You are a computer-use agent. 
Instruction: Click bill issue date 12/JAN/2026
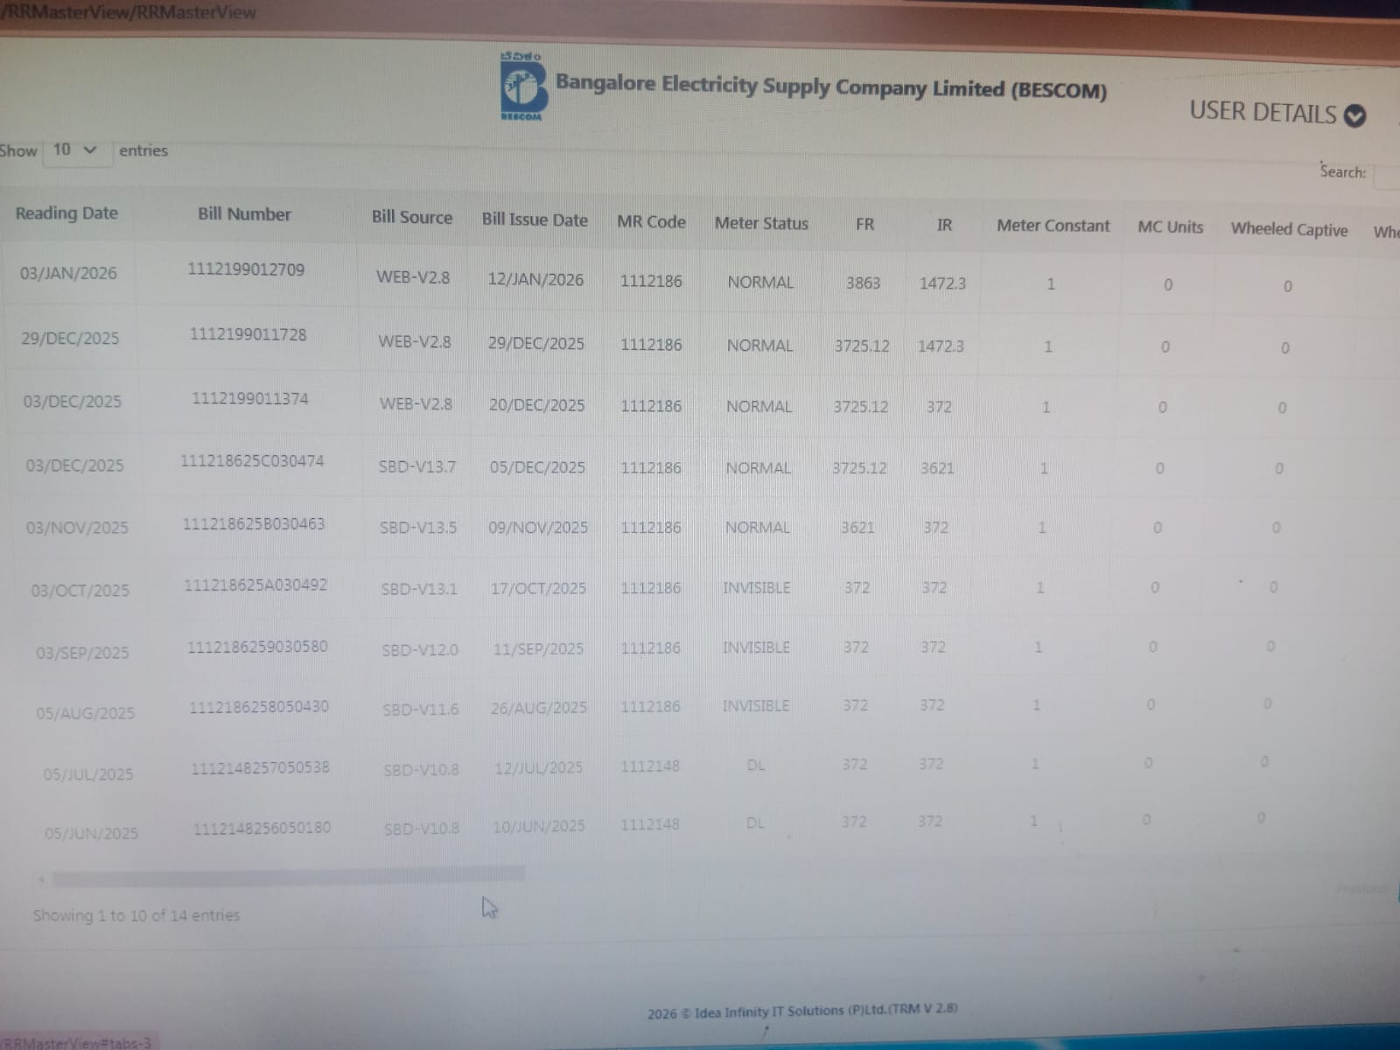coord(535,280)
